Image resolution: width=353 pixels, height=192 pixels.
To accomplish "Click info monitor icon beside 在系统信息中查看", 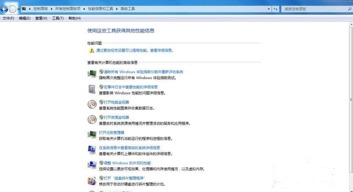I will click(x=92, y=150).
